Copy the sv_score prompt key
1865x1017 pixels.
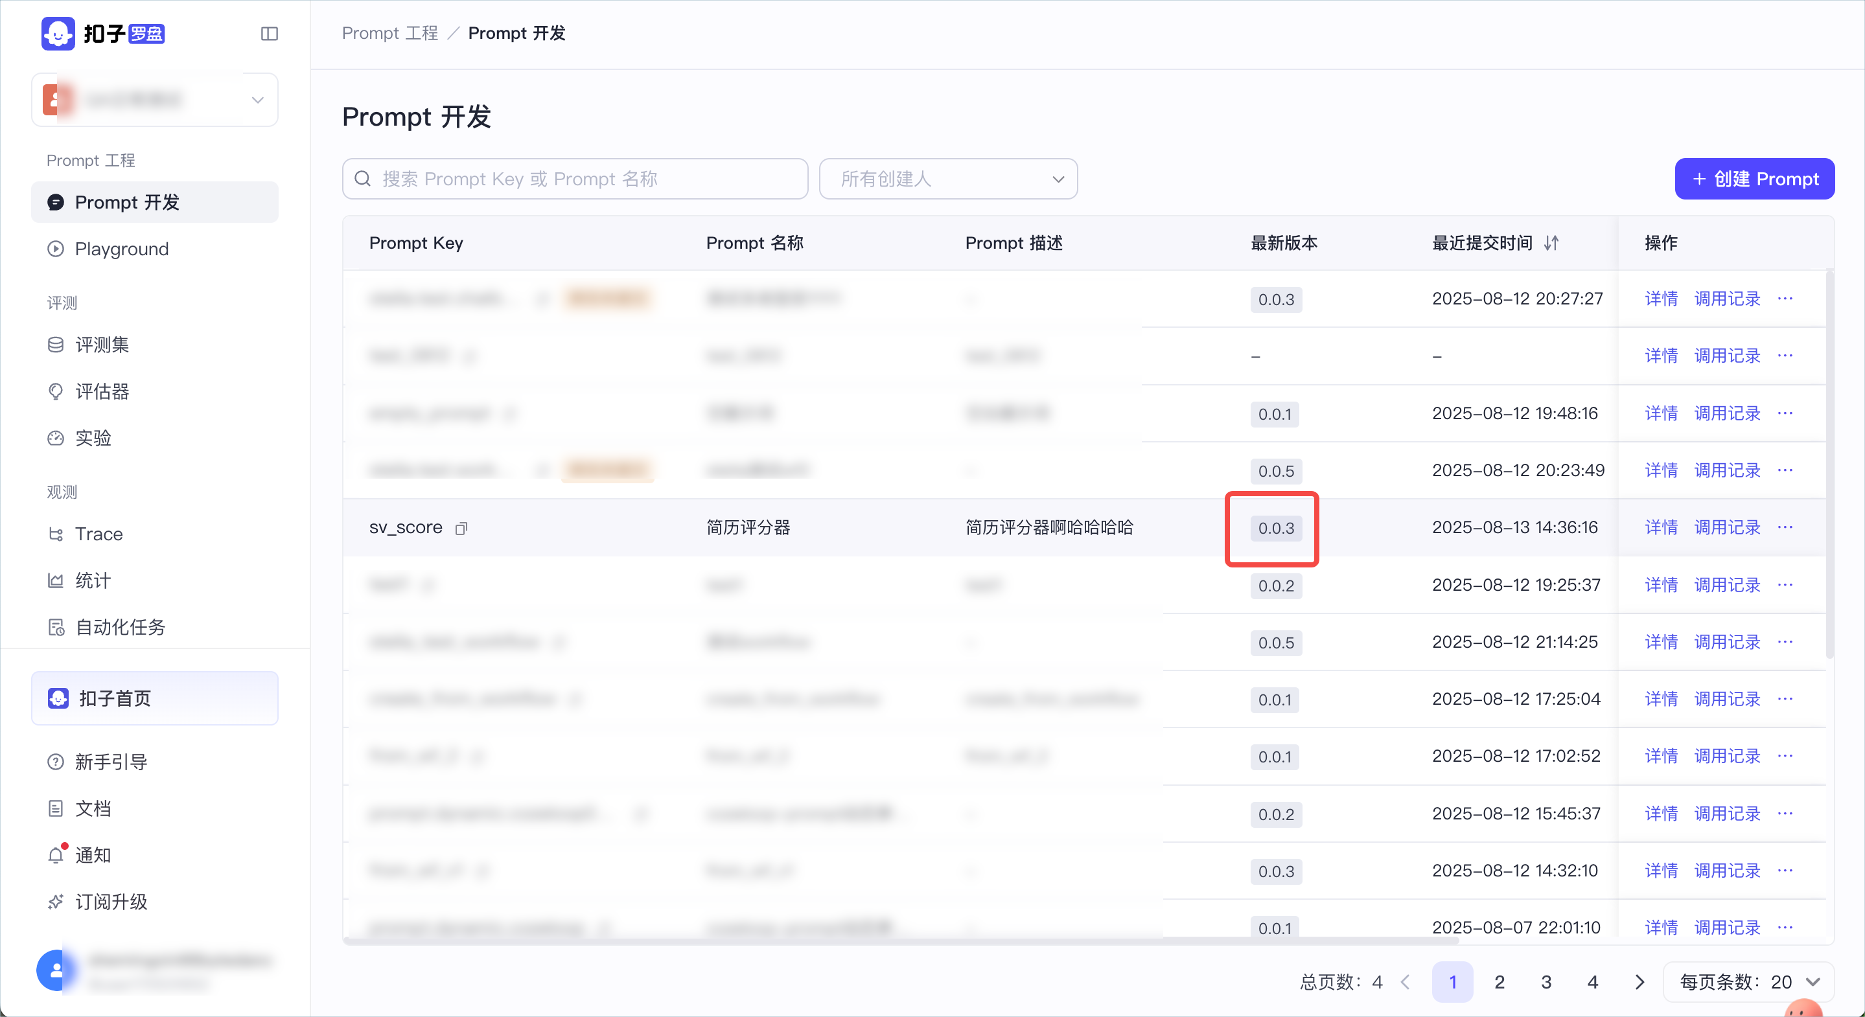pyautogui.click(x=461, y=529)
